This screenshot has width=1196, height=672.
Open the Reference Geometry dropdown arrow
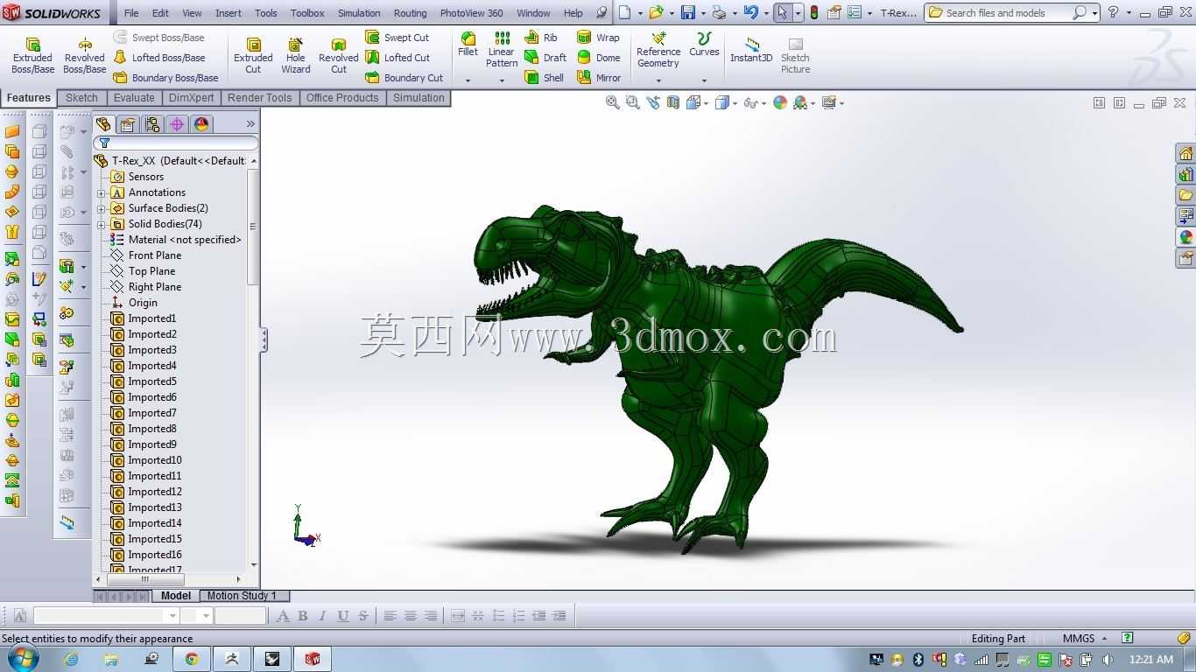658,80
